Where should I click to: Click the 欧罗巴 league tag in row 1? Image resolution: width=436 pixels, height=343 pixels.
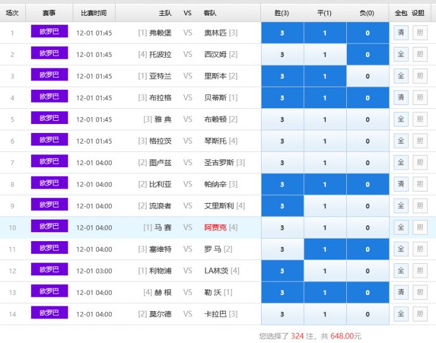point(49,32)
